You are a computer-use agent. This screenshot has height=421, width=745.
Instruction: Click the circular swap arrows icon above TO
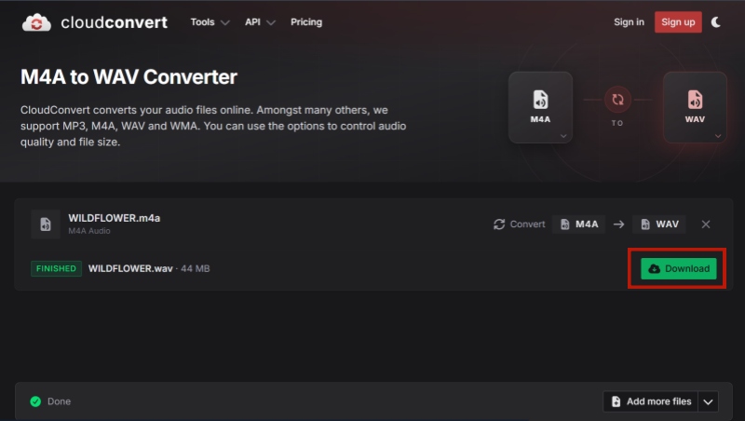pyautogui.click(x=617, y=100)
